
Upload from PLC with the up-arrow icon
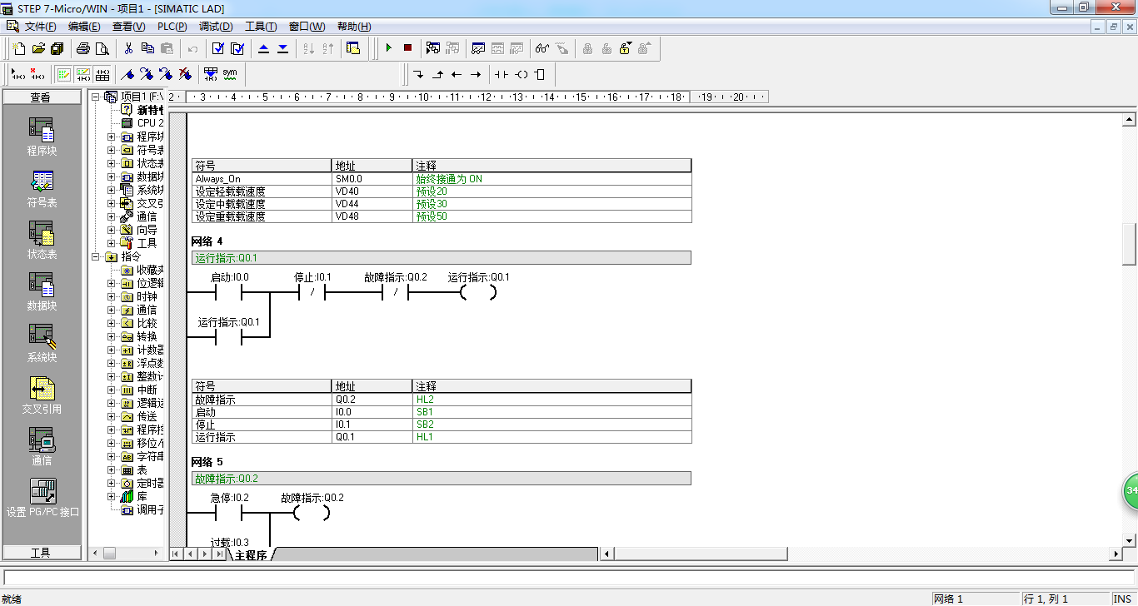[264, 48]
